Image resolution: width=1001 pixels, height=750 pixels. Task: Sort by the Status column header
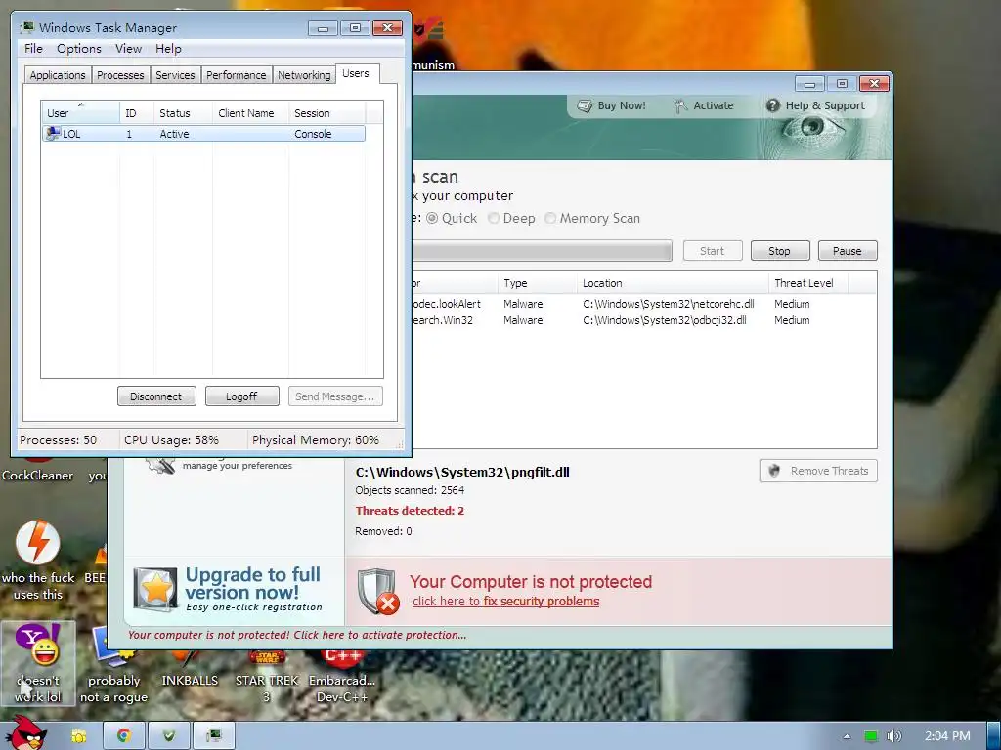[183, 113]
